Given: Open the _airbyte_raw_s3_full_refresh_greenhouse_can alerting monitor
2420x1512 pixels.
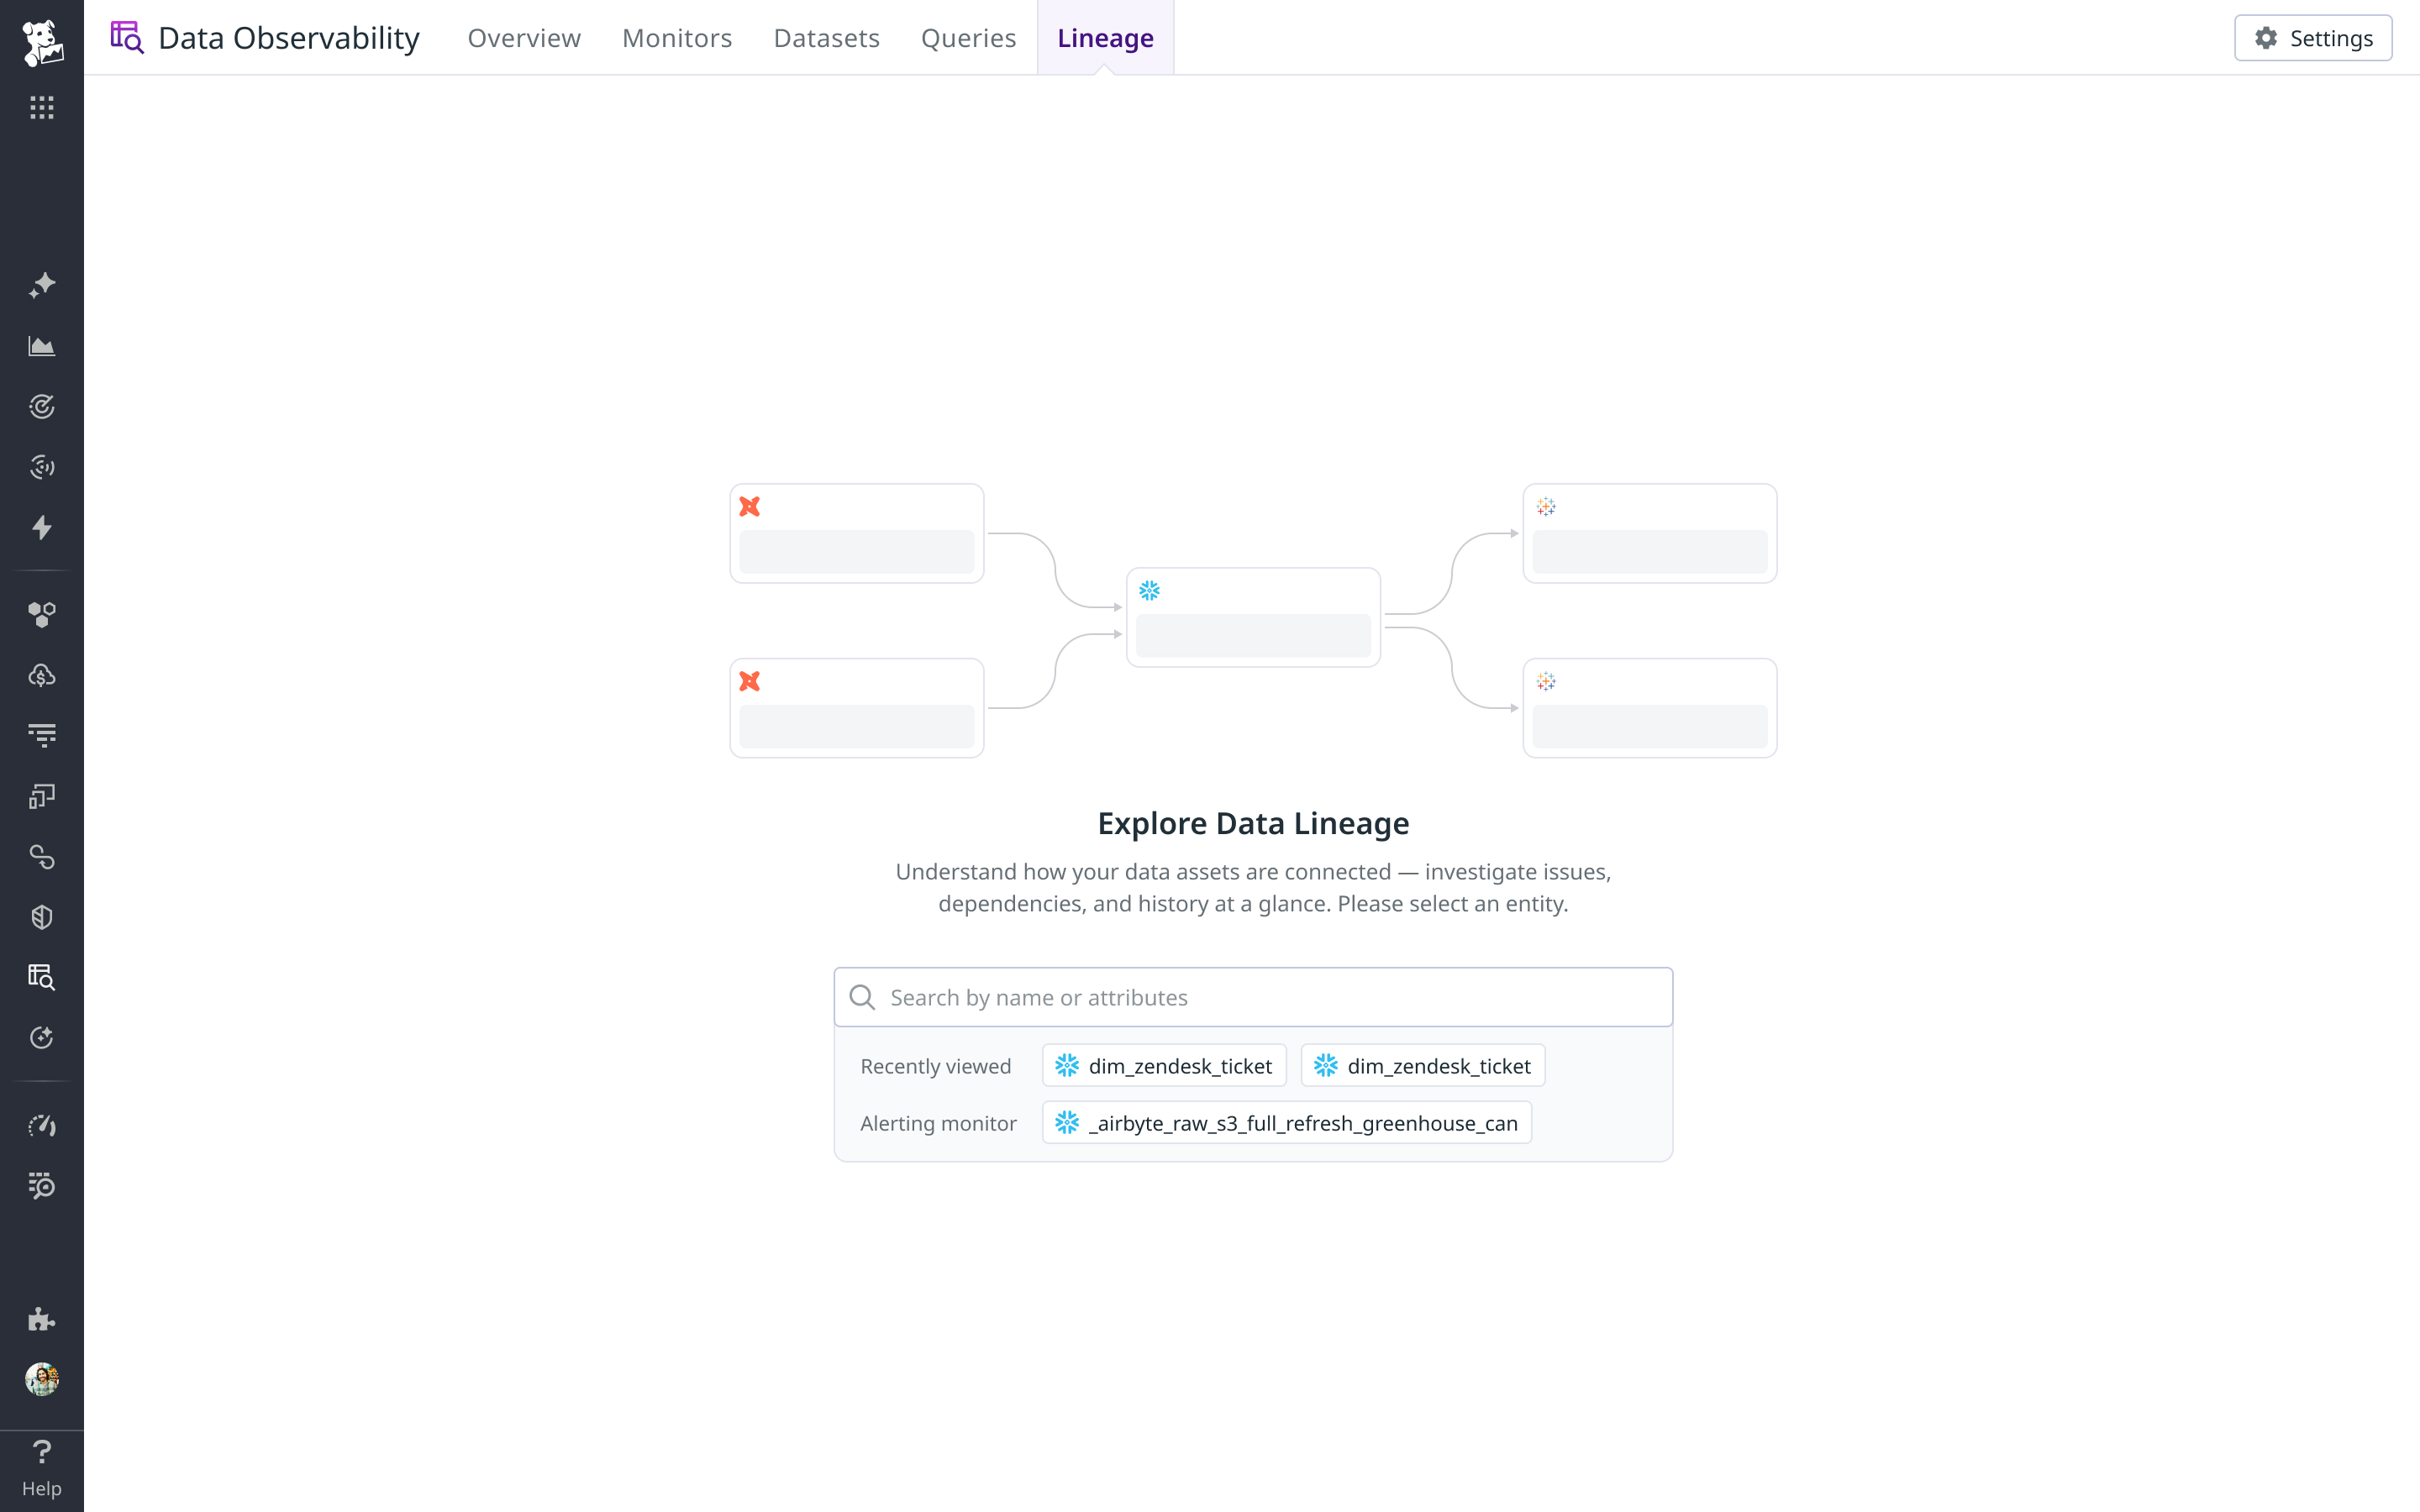Looking at the screenshot, I should click(1286, 1122).
